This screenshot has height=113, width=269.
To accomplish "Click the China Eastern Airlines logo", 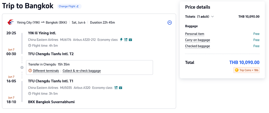I will (x=10, y=22).
